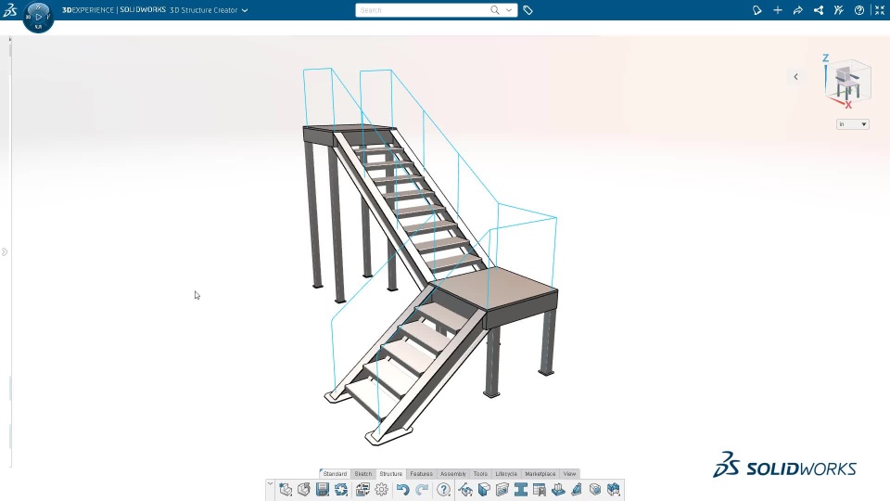Click the Gusset tool icon
Screen dimensions: 890x501
(577, 490)
